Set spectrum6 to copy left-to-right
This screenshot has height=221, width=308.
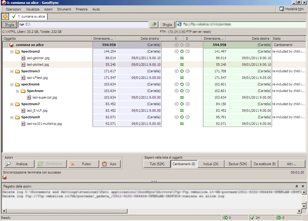pyautogui.click(x=188, y=84)
